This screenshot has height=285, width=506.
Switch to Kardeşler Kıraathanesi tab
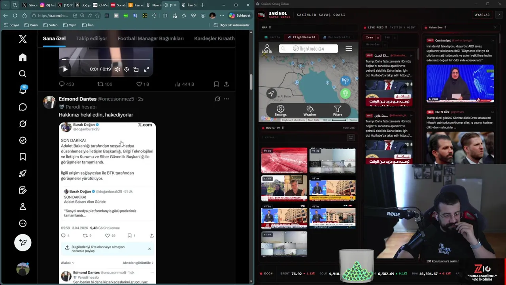coord(214,38)
